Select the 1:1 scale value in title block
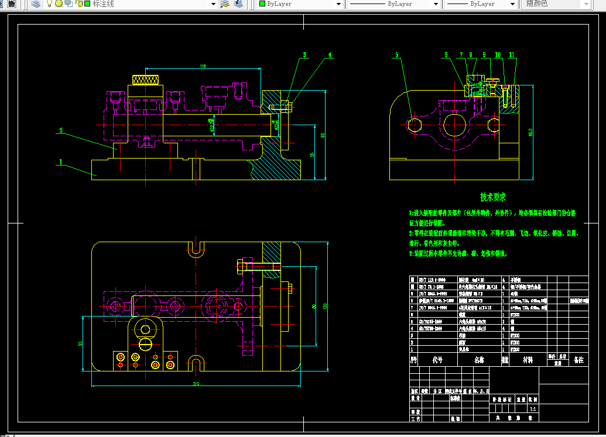Viewport: 606px width, 437px height. [533, 409]
